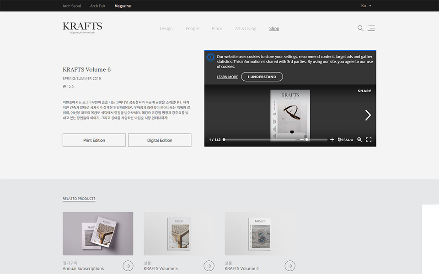
Task: Open the KRAFTS Volume 5 thumbnail
Action: point(179,233)
